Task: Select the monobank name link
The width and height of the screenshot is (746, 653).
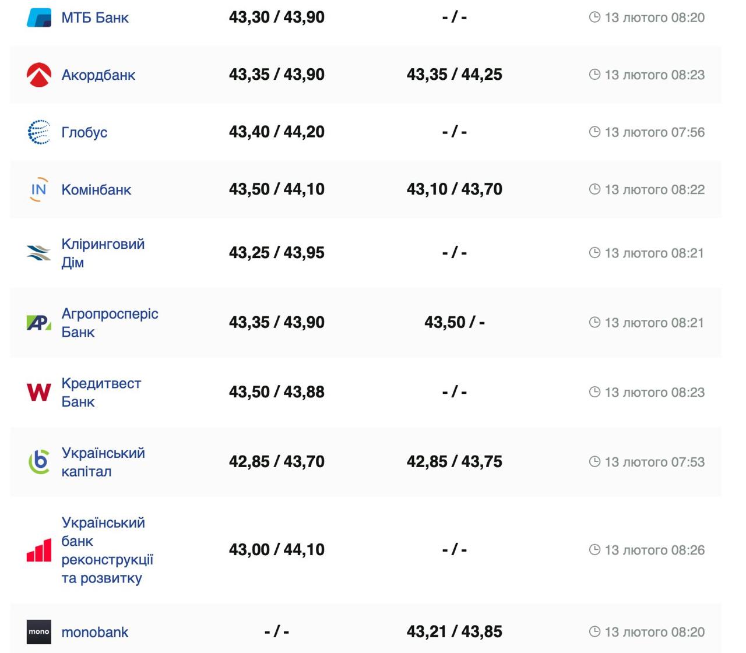Action: pyautogui.click(x=95, y=632)
